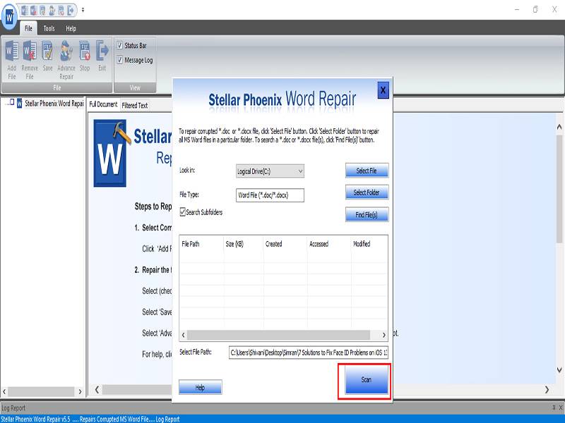Click the Find File(s) button
The width and height of the screenshot is (565, 423).
click(367, 215)
